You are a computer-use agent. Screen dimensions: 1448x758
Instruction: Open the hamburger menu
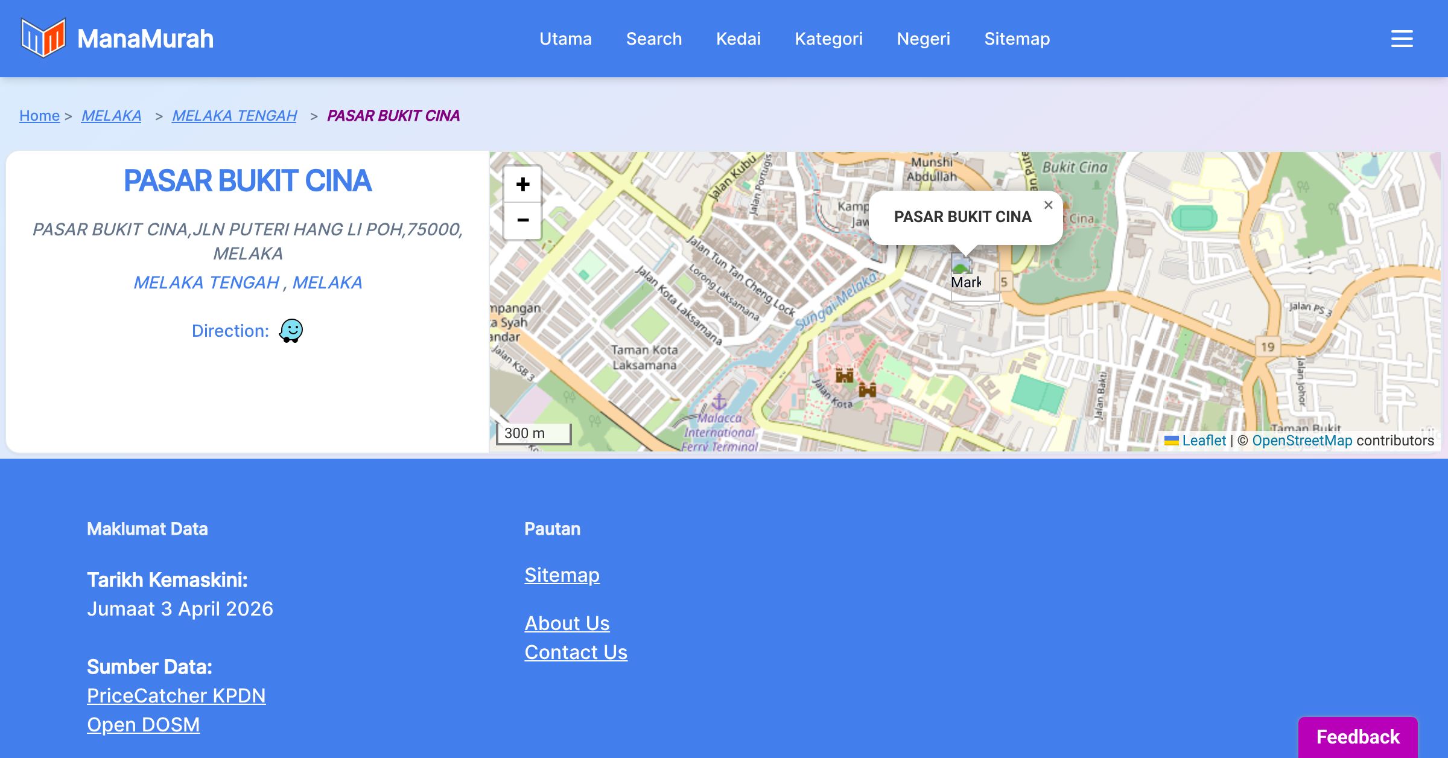tap(1402, 39)
